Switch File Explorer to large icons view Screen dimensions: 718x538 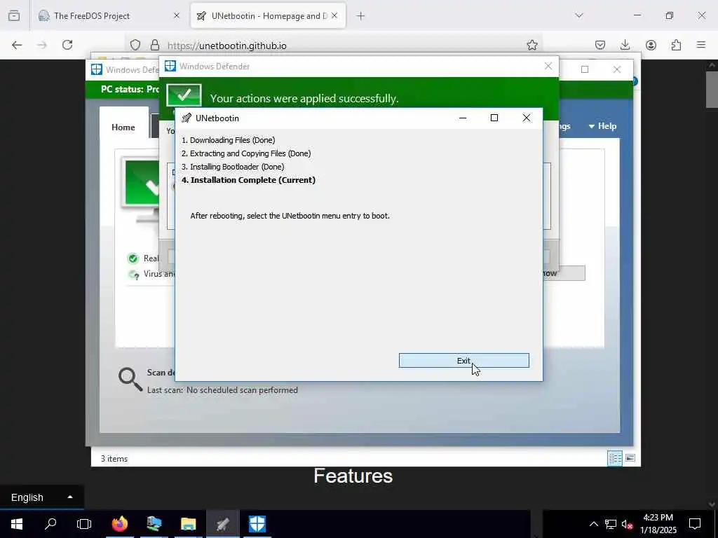pos(630,458)
